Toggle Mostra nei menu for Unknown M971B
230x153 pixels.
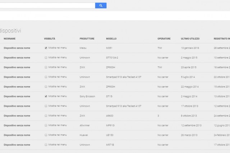tap(46, 145)
